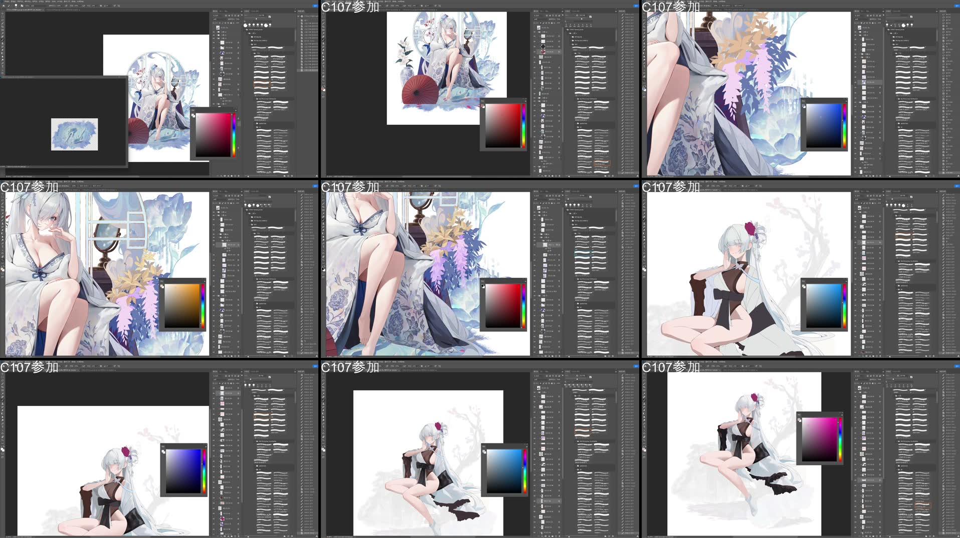Choose the Eyedropper tool

click(x=4, y=33)
